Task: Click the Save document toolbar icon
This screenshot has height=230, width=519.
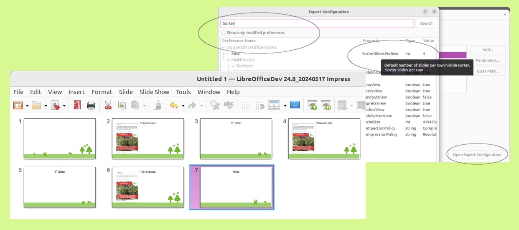Action: 55,105
